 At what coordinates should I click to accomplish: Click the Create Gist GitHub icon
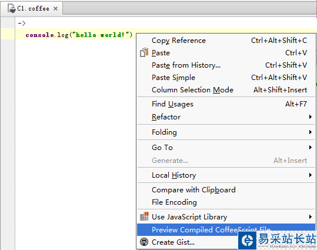144,242
